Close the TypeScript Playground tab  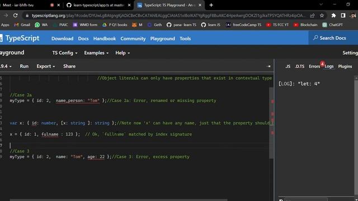tap(200, 5)
